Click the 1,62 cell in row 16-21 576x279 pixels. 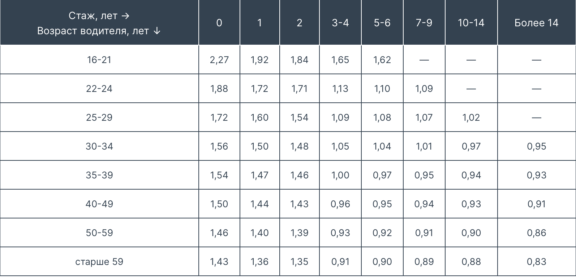(382, 60)
